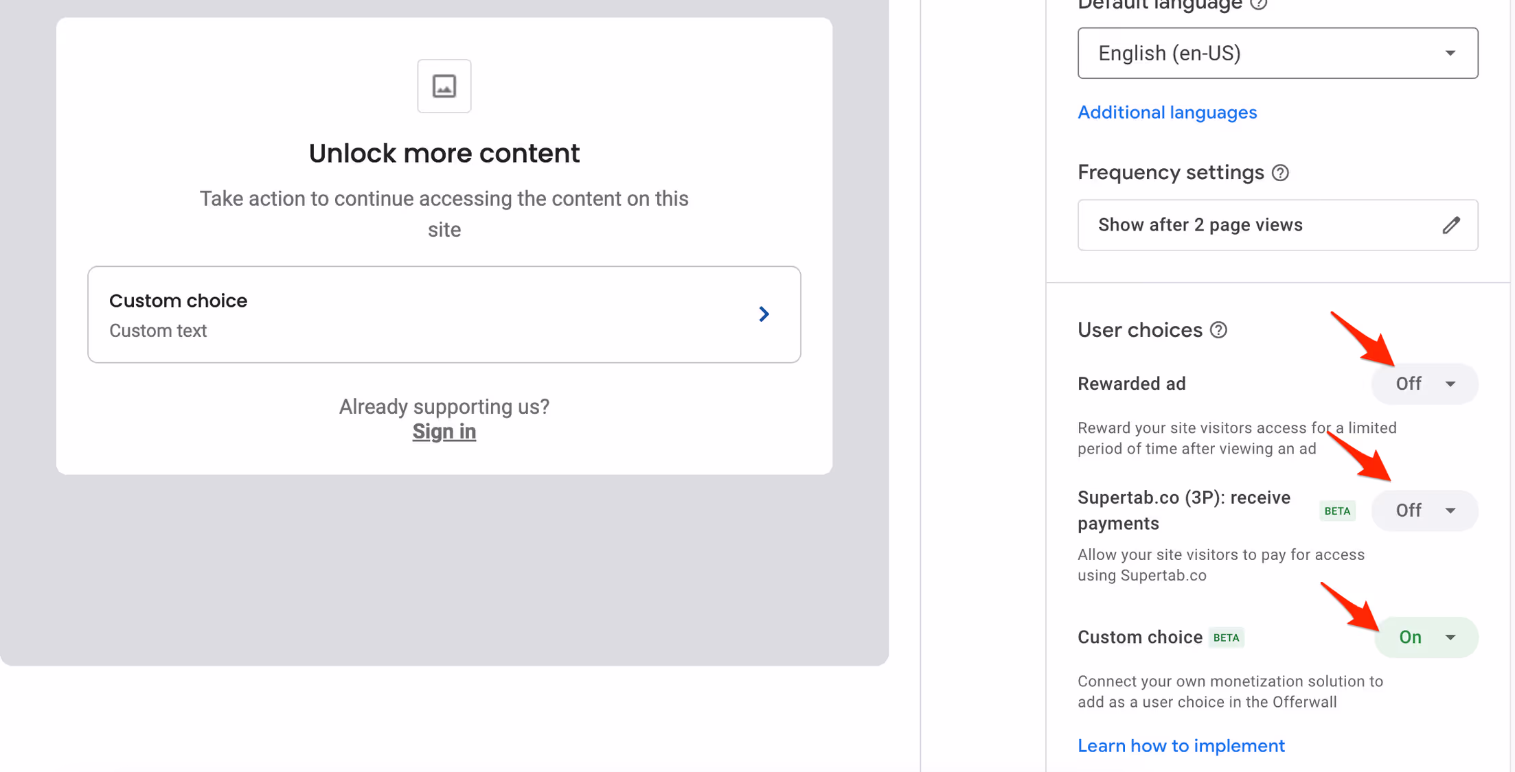Open Frequency settings help icon
The image size is (1515, 772).
point(1280,172)
